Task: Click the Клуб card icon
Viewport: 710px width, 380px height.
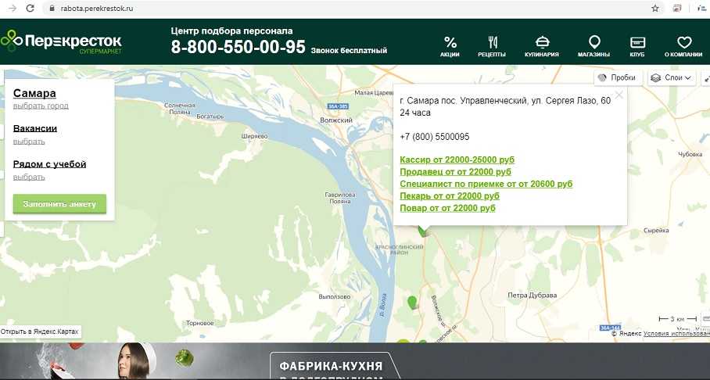Action: coord(637,42)
